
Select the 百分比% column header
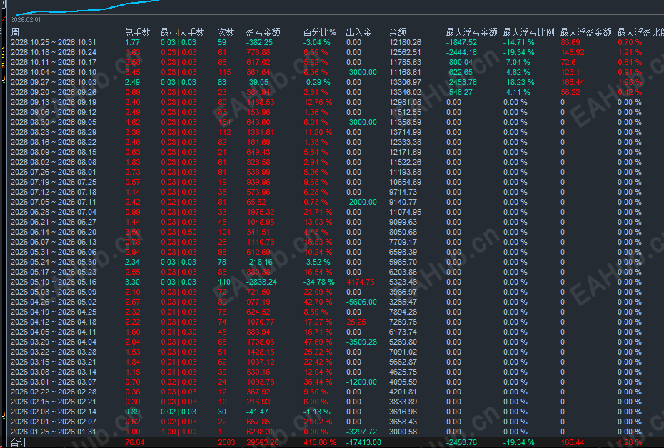click(320, 32)
